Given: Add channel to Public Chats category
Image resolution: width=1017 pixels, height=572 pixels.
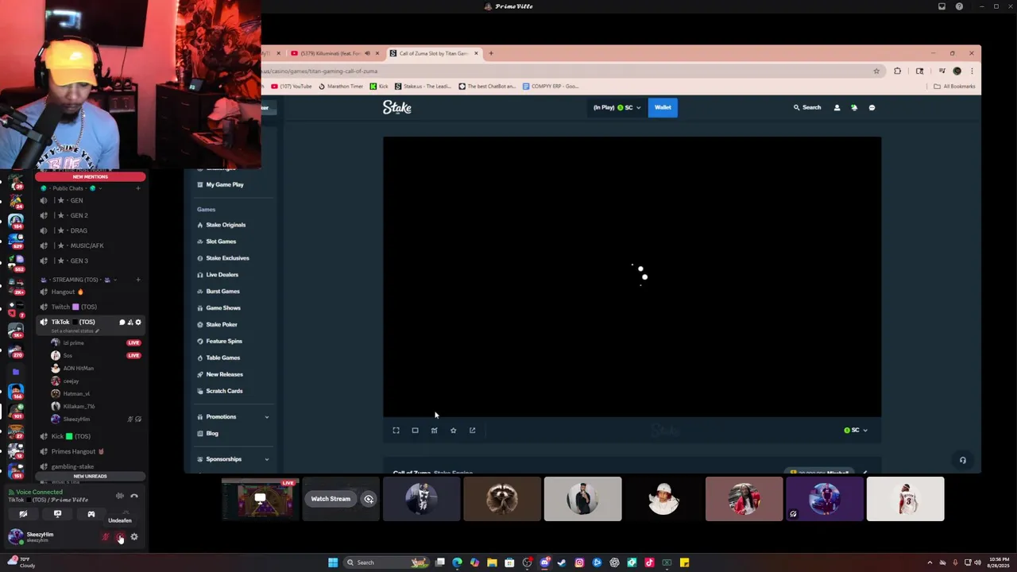Looking at the screenshot, I should (138, 188).
